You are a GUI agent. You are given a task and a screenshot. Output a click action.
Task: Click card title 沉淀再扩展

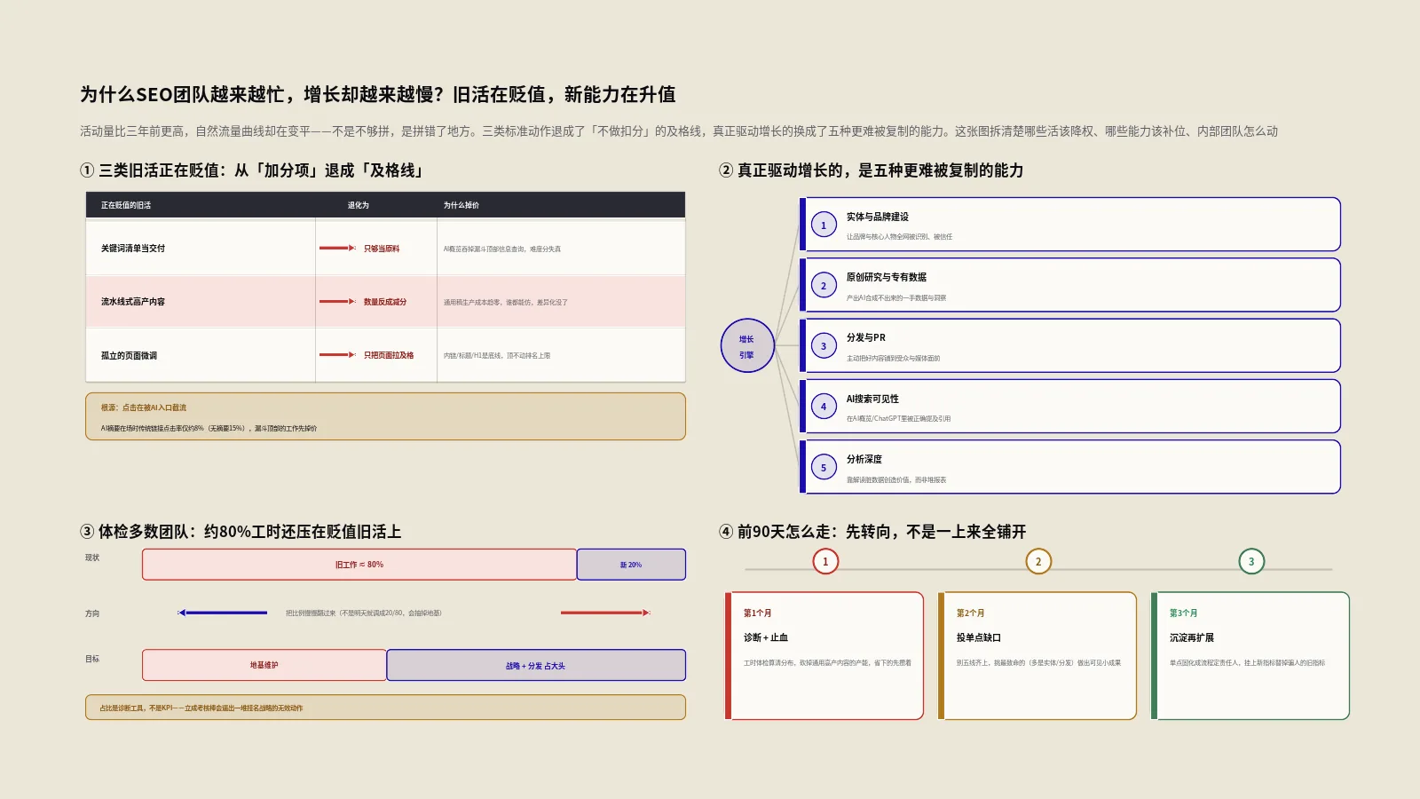(1192, 637)
